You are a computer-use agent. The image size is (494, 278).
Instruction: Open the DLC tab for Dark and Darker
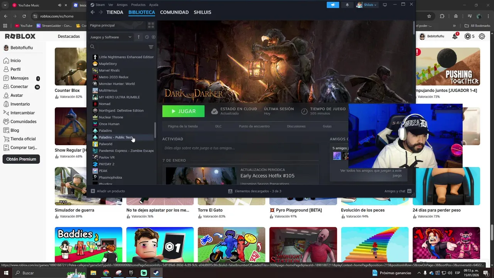[x=218, y=126]
